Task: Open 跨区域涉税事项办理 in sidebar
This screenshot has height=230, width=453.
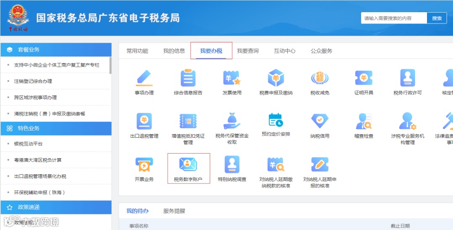Action: tap(36, 97)
